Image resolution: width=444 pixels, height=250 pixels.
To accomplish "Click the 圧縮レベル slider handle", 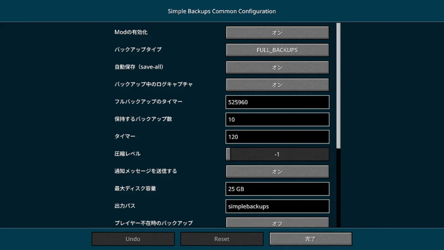I will coord(229,154).
